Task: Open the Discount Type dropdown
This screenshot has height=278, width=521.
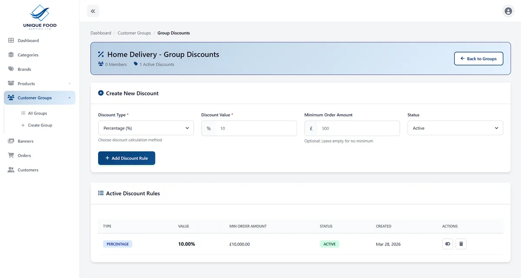Action: coord(146,128)
